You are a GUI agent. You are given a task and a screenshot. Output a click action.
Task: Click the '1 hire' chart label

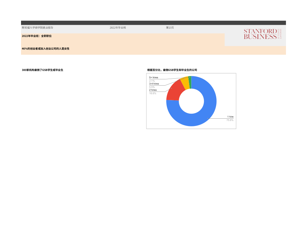230,117
